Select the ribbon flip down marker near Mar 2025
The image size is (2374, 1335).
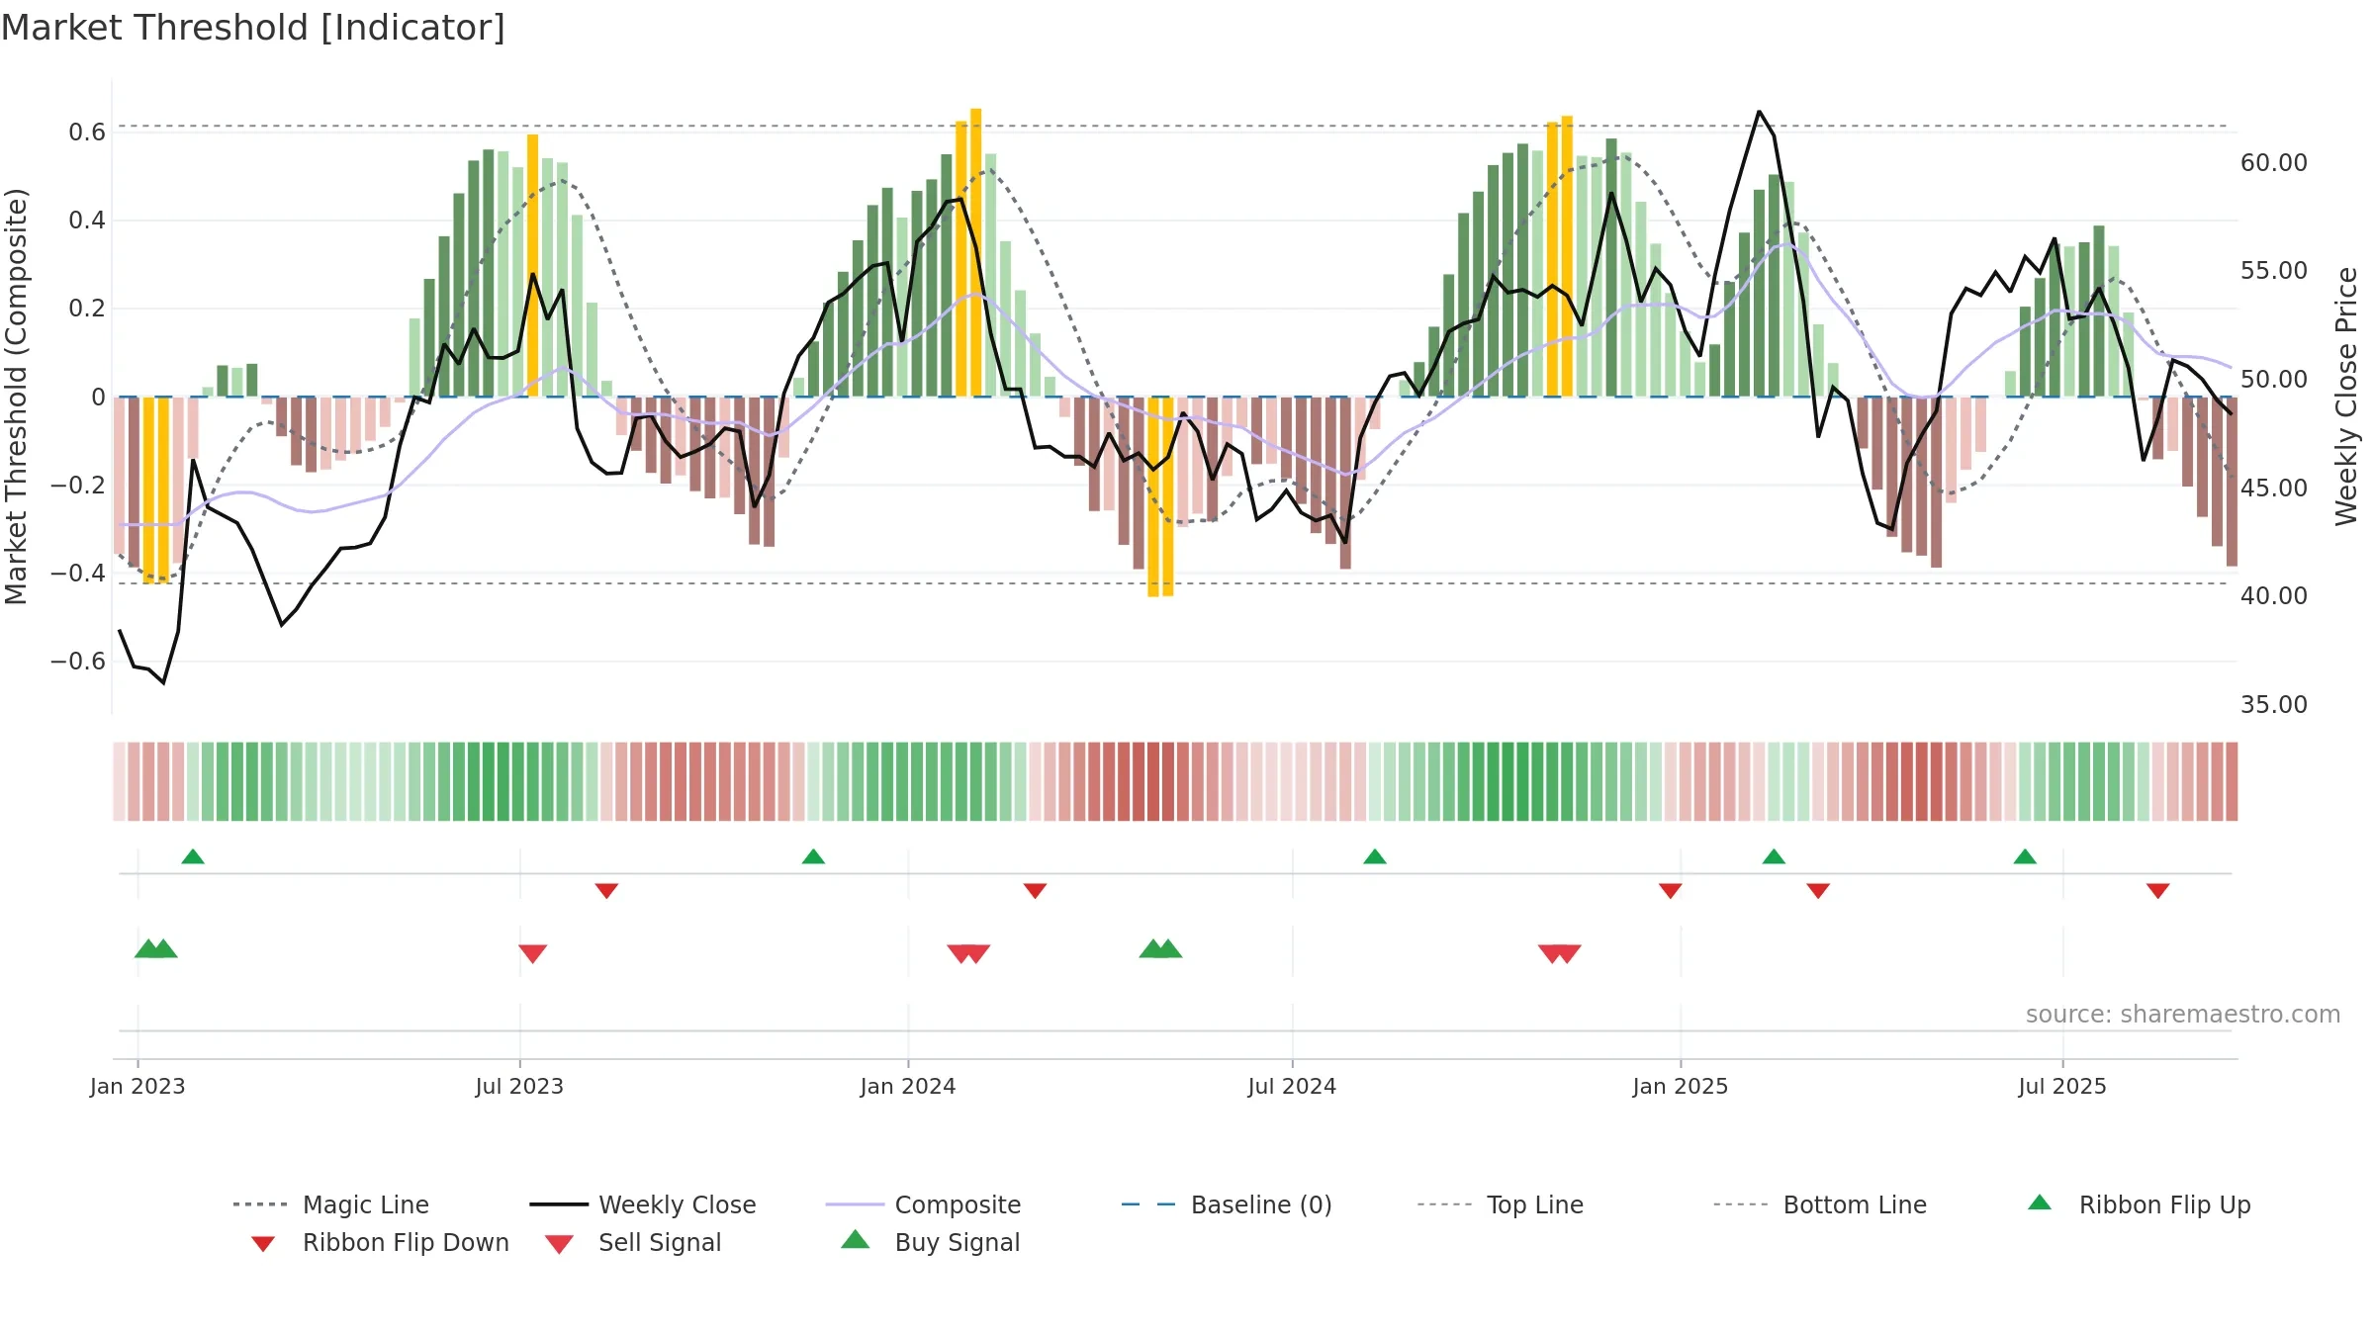point(1818,891)
